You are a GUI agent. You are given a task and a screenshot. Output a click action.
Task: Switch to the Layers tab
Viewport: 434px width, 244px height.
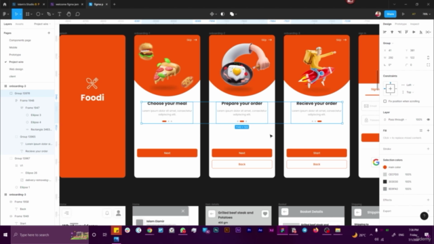tap(7, 24)
